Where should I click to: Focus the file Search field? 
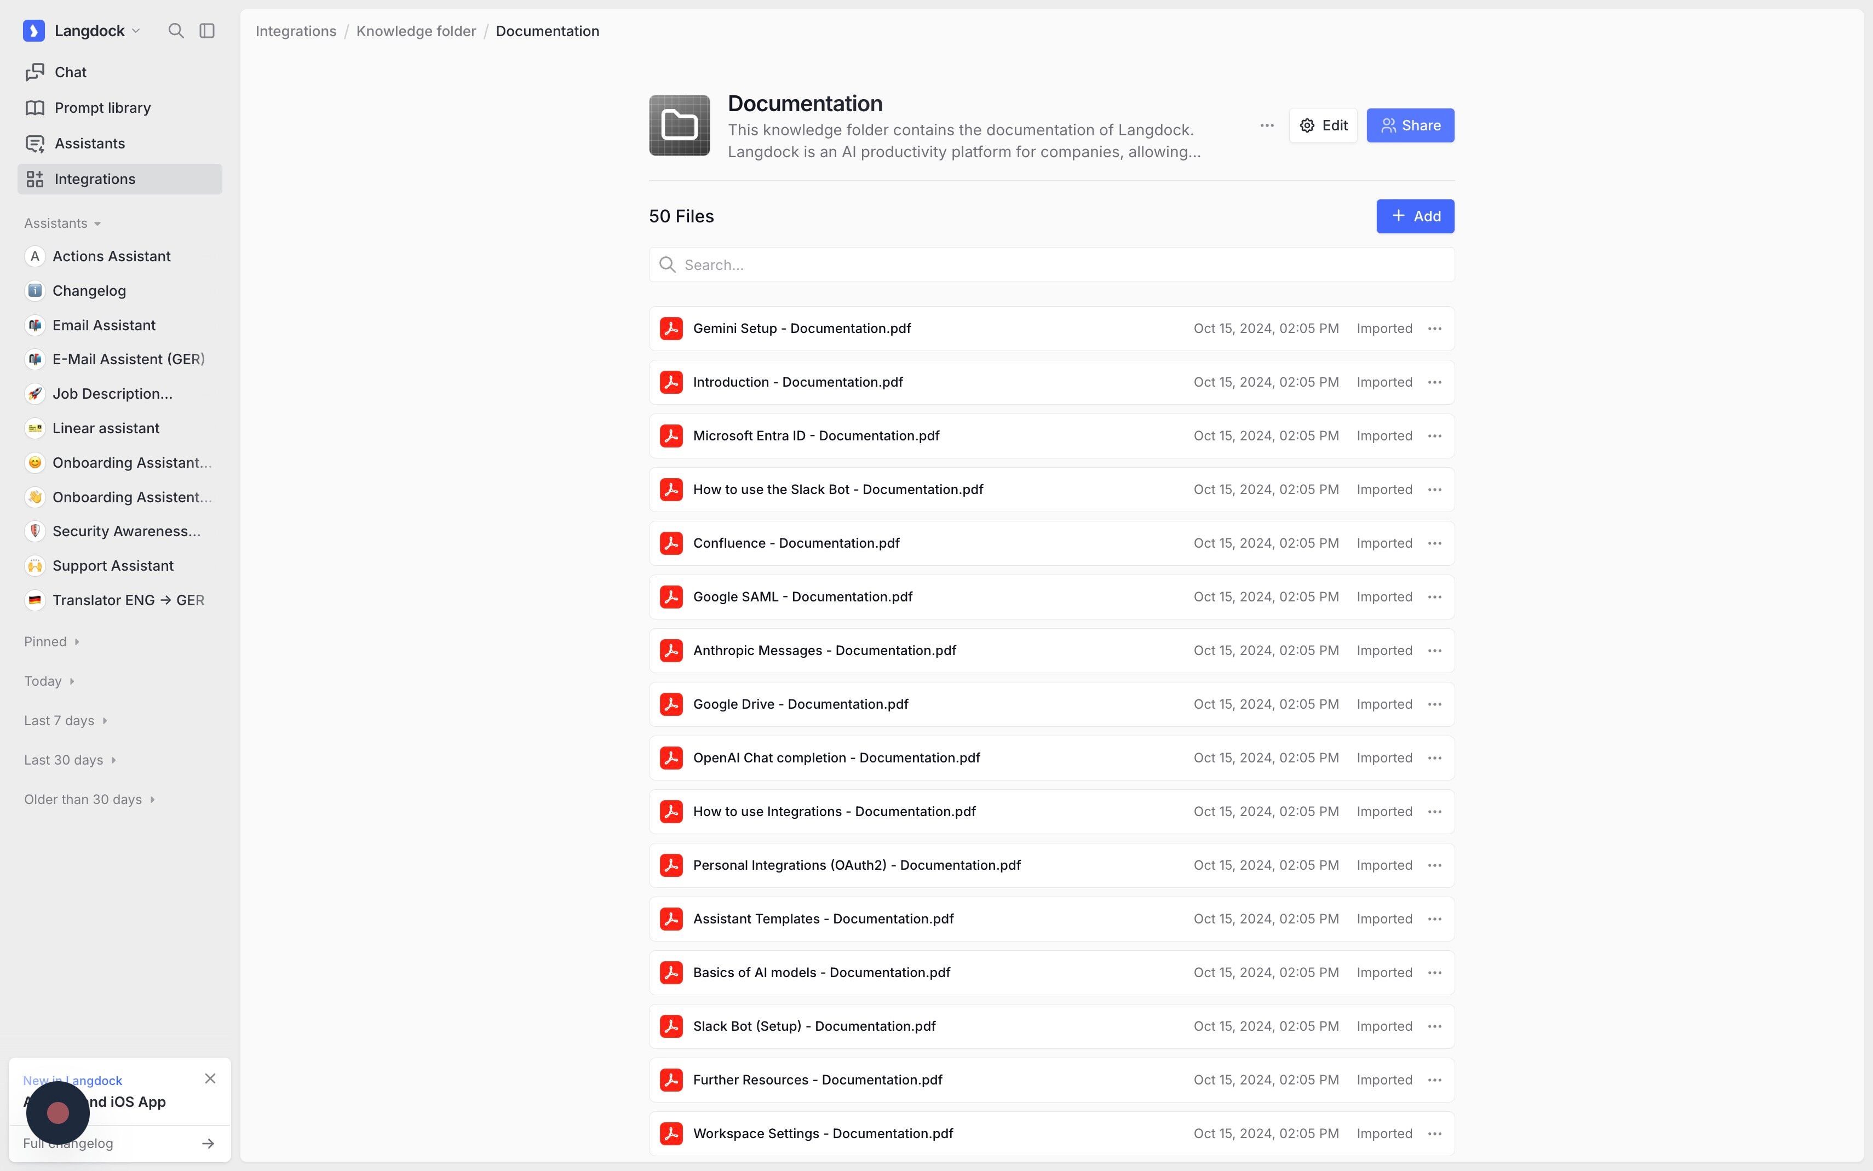1052,265
